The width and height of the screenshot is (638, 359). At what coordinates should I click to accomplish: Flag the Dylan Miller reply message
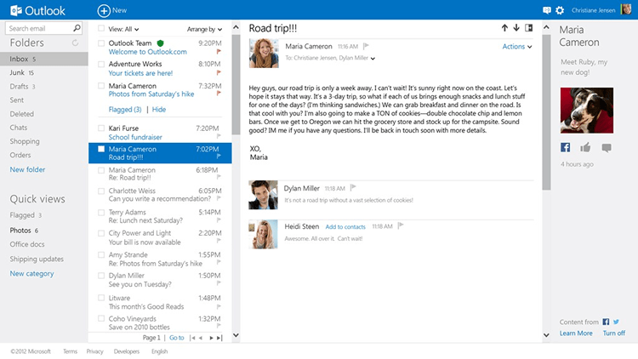(353, 188)
